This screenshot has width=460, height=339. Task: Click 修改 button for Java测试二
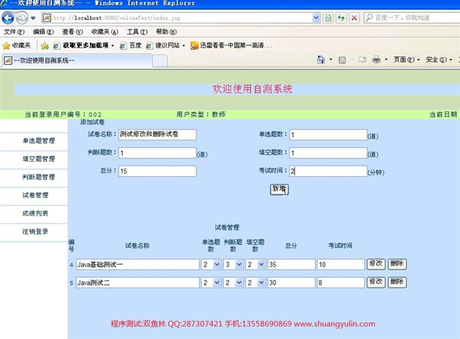click(376, 283)
